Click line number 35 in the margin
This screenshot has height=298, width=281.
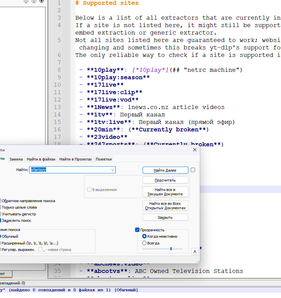[x=57, y=271]
